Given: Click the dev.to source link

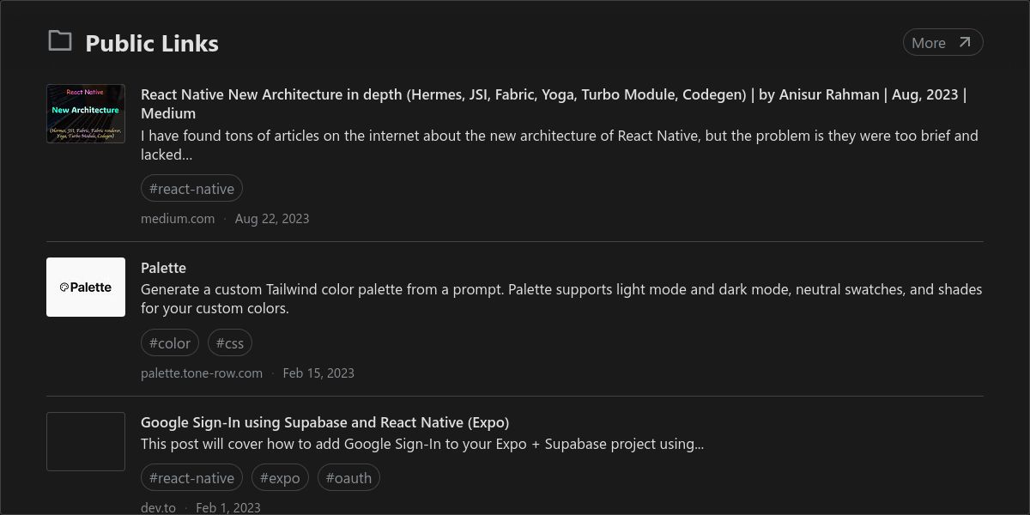Looking at the screenshot, I should click(158, 508).
